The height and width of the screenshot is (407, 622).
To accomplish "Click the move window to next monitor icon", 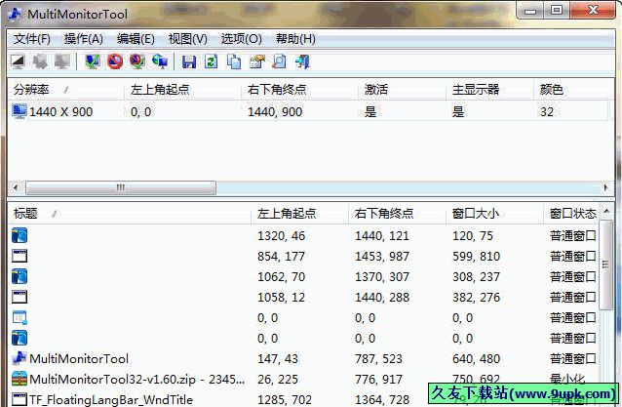I will (40, 61).
